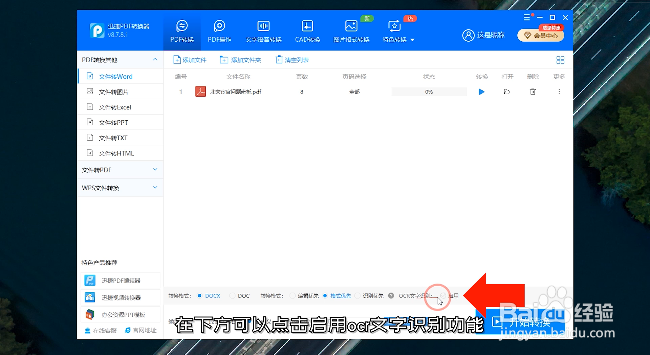
Task: Switch list view with grid icon
Action: (560, 60)
